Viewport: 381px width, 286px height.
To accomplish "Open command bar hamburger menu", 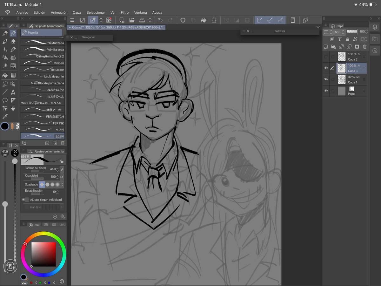I will (x=72, y=20).
